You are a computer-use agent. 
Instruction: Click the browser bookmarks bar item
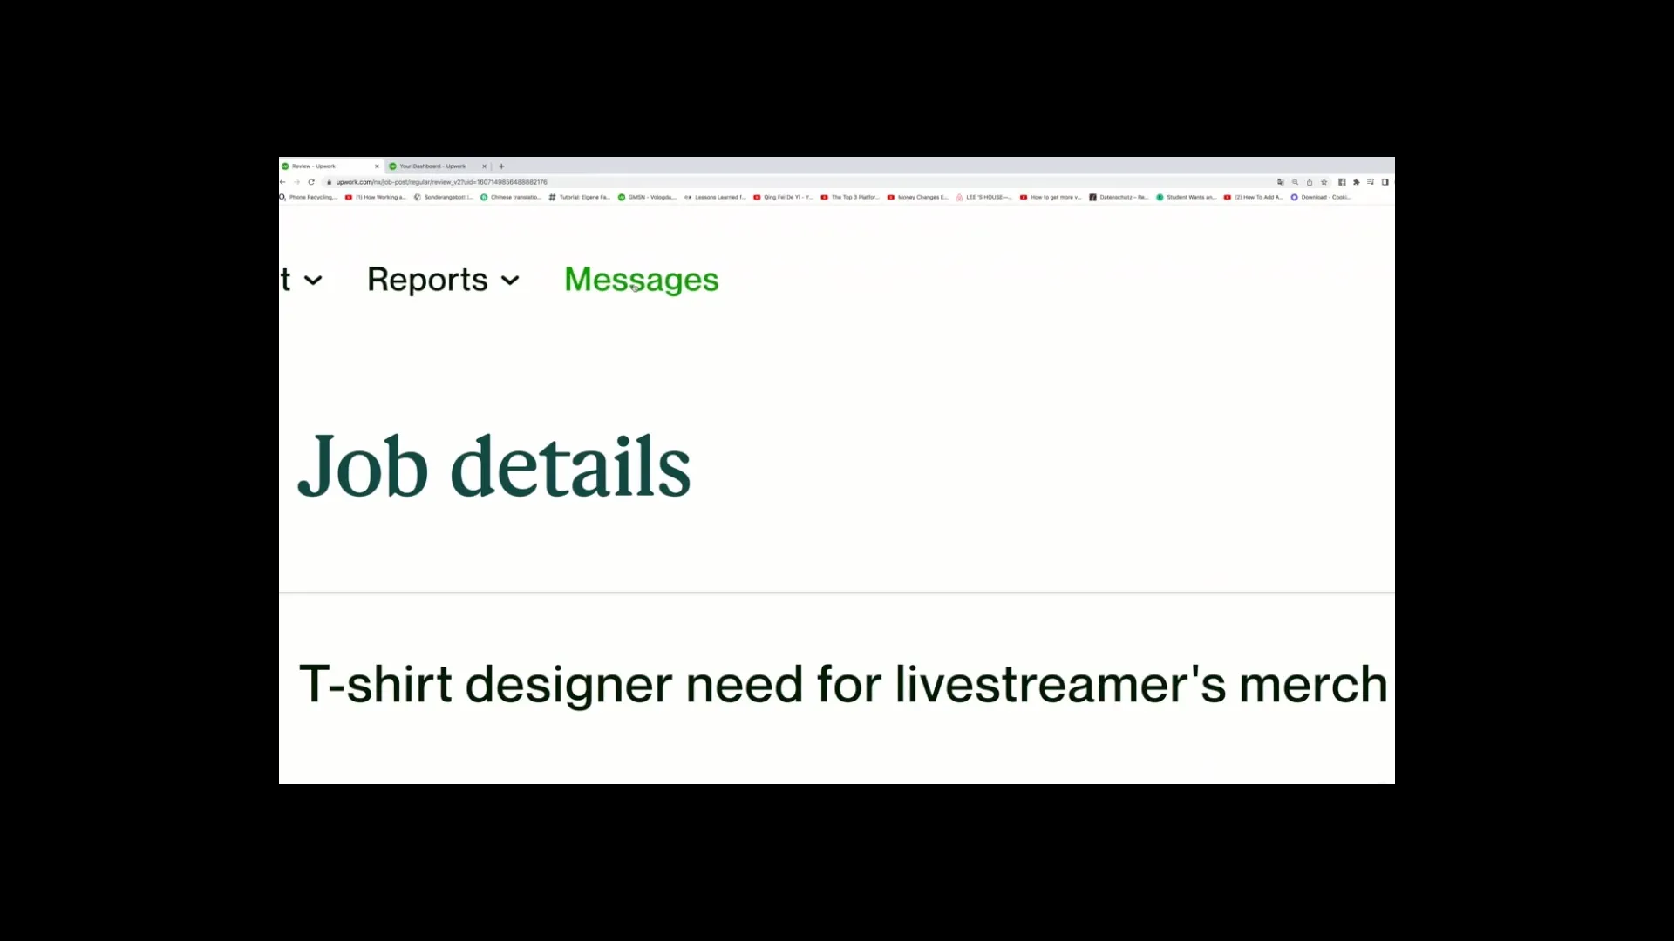(x=311, y=198)
